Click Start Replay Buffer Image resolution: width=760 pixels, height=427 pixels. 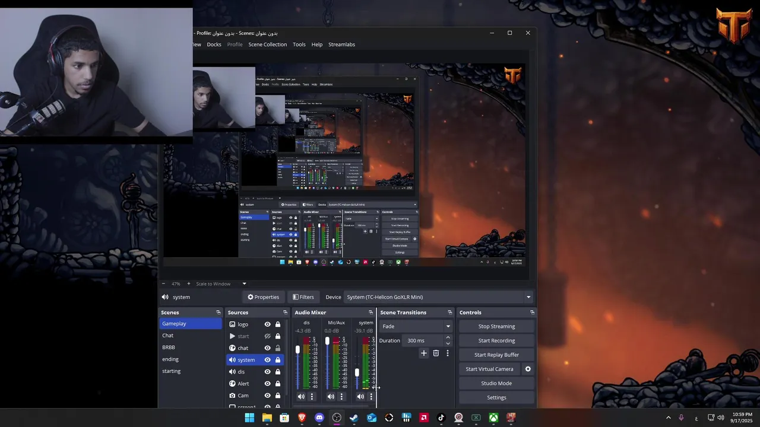click(496, 355)
